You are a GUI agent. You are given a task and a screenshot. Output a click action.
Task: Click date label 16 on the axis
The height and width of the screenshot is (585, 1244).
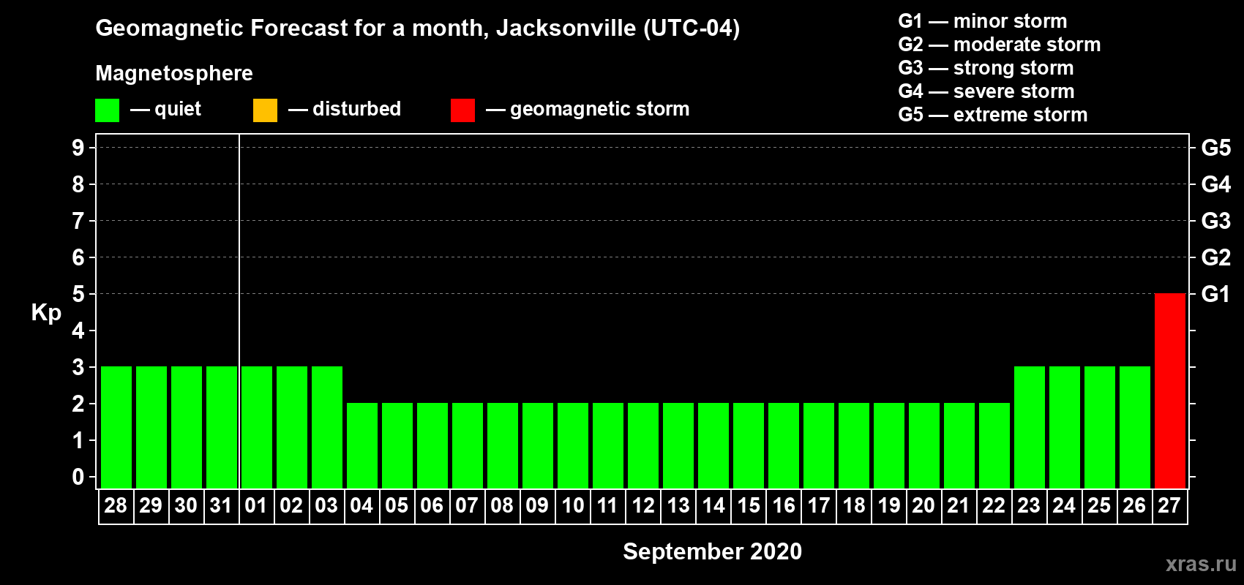783,505
